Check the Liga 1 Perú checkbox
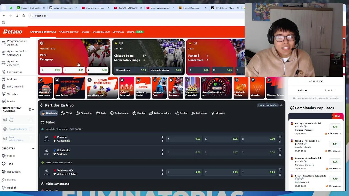Viewport: 349px width, 196px height. tap(31, 120)
